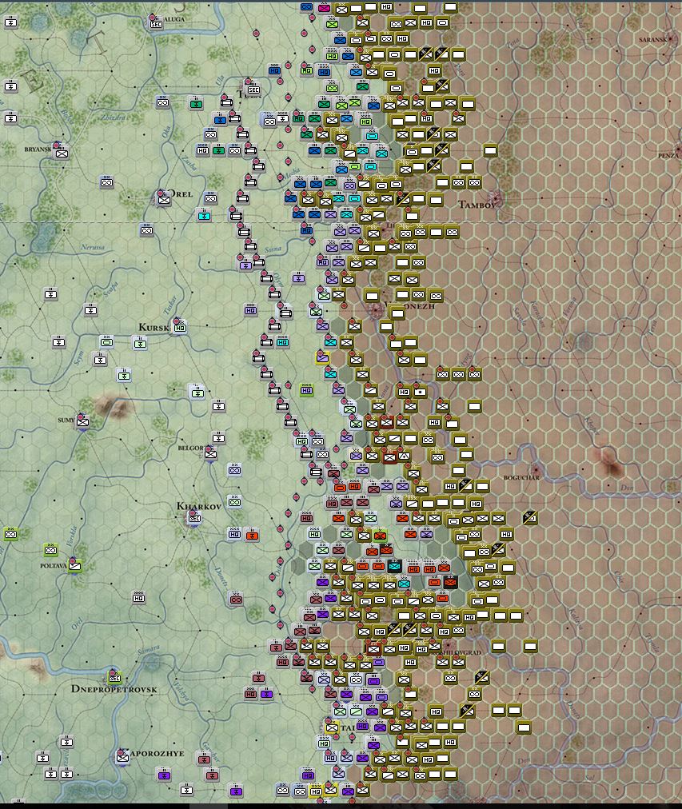This screenshot has height=809, width=682.
Task: Click the Penza label at the right edge
Action: pyautogui.click(x=669, y=155)
